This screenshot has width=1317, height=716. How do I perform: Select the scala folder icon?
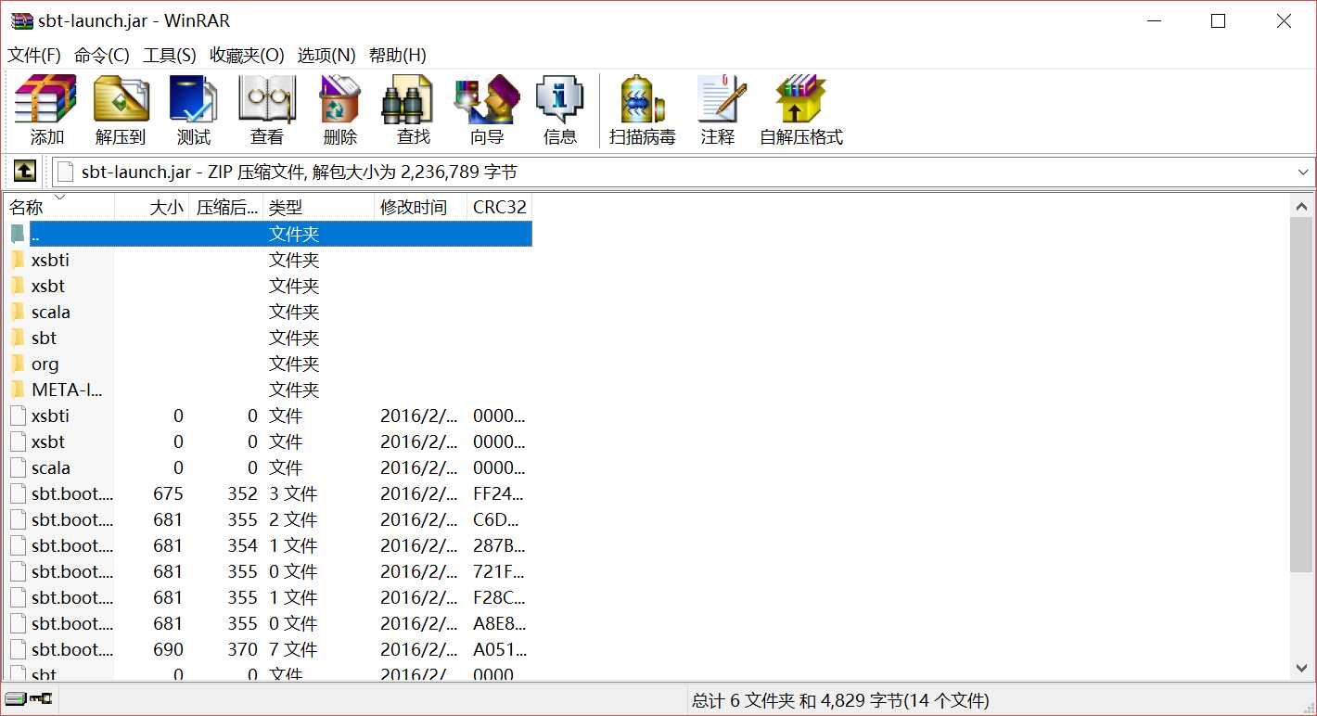point(19,312)
